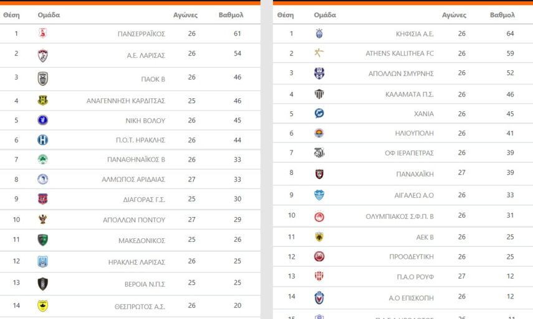The width and height of the screenshot is (533, 319).
Task: Select the ΠΑΝΑΧΑΪΚΗ row team name
Action: click(415, 175)
